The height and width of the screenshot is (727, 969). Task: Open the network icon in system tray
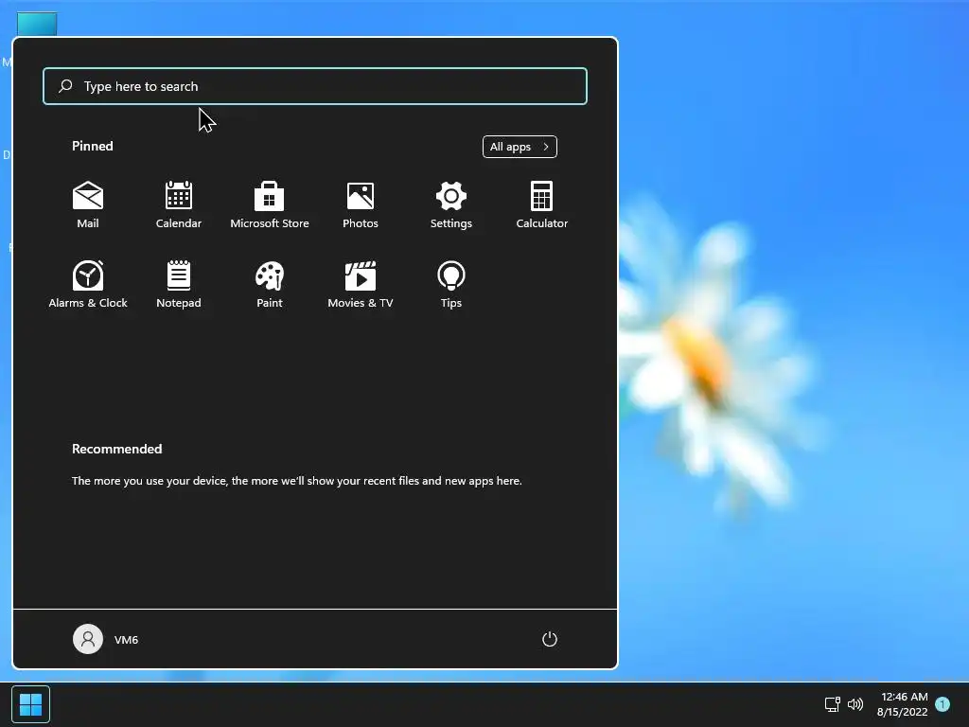click(x=833, y=704)
